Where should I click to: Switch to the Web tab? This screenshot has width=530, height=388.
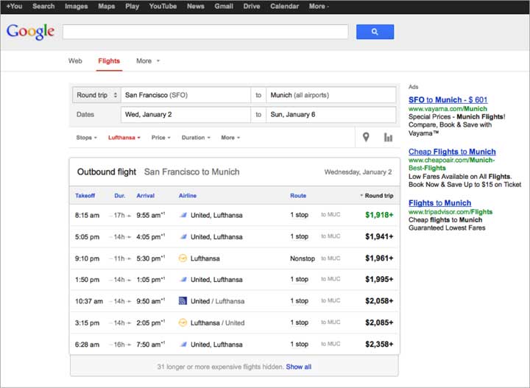click(75, 61)
